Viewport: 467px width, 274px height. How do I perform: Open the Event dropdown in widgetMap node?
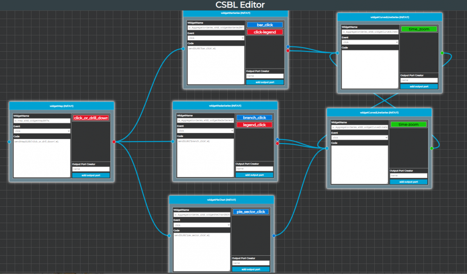pos(42,131)
